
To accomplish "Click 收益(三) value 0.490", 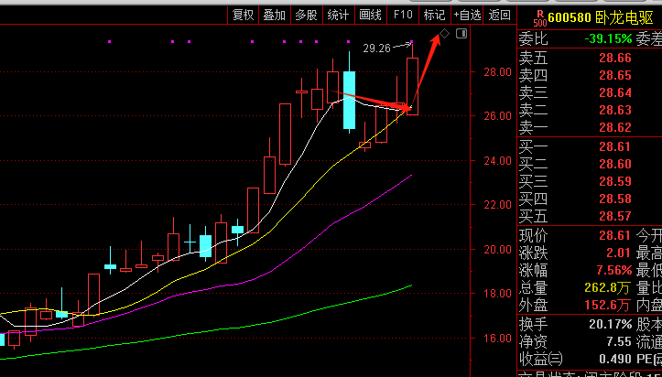I will pyautogui.click(x=615, y=360).
